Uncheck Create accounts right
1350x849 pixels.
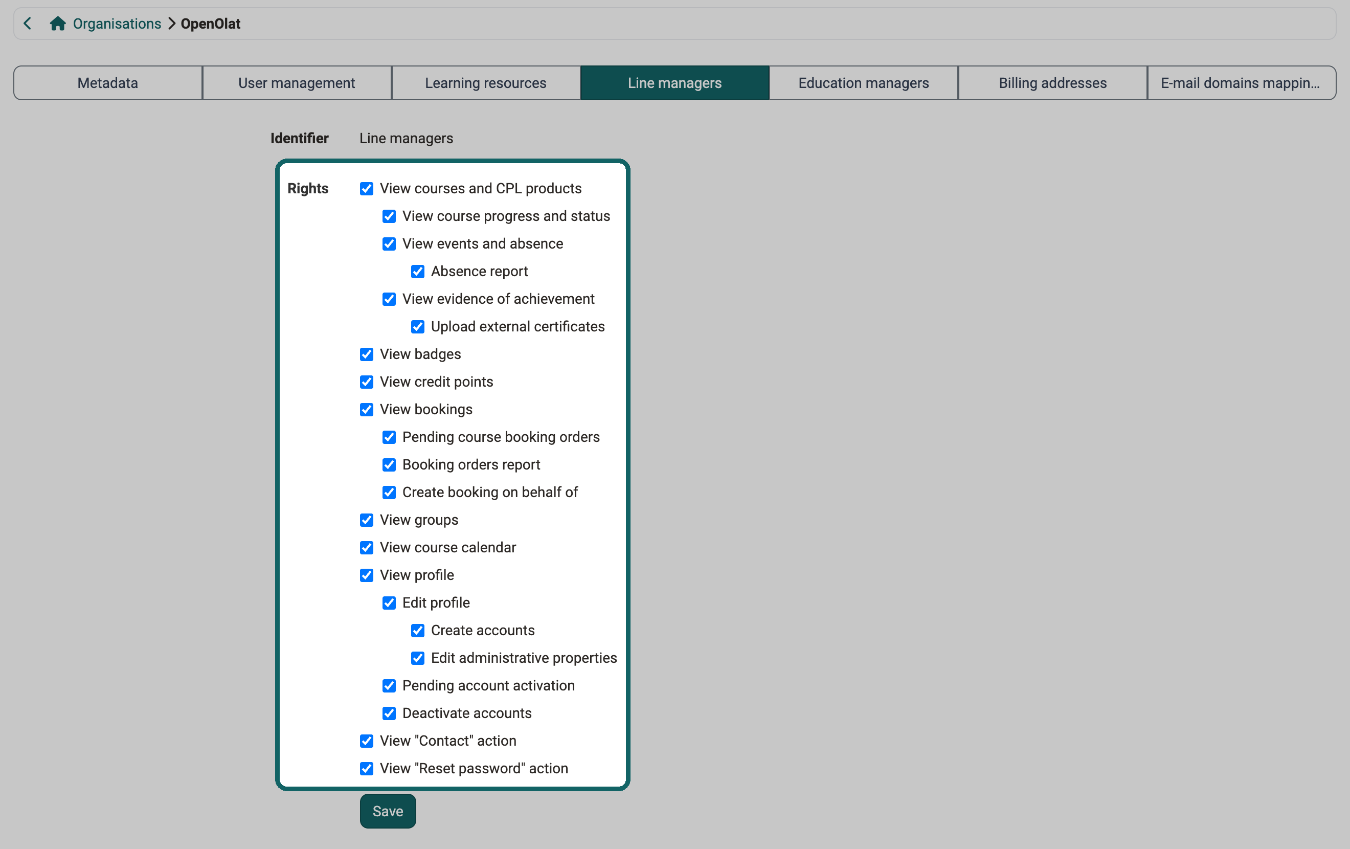coord(418,631)
